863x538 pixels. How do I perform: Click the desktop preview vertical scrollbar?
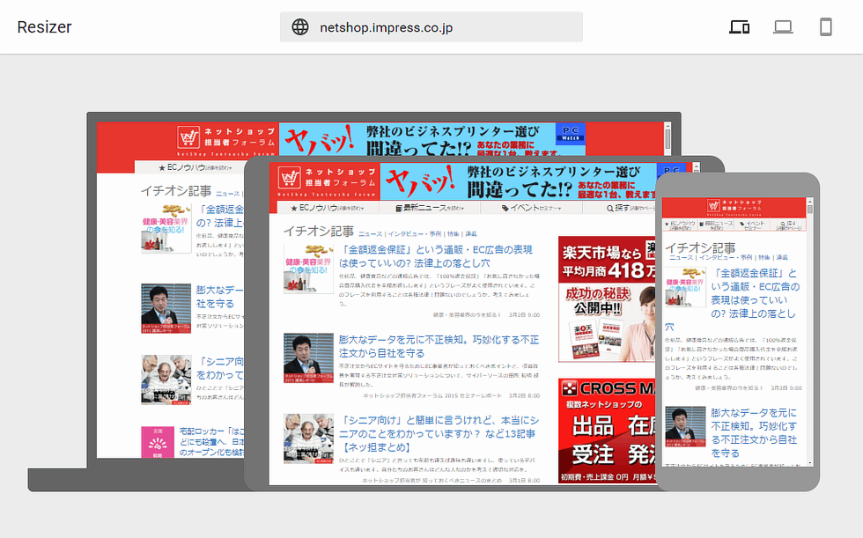(668, 137)
